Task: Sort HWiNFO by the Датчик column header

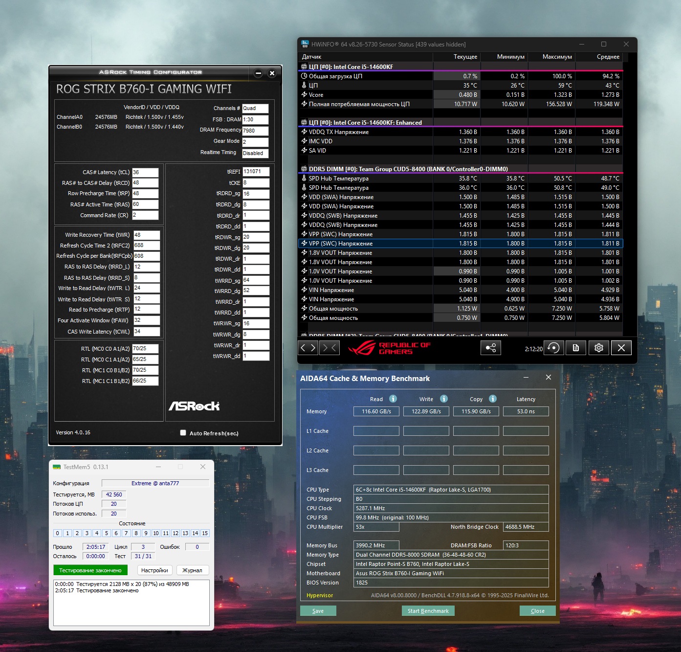Action: (365, 57)
